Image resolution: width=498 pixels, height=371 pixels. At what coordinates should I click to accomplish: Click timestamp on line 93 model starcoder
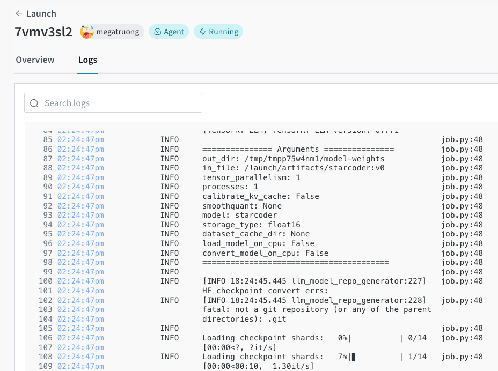(80, 215)
